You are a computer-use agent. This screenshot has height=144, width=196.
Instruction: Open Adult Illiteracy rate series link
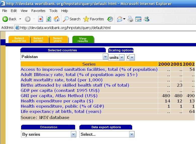tap(79, 75)
